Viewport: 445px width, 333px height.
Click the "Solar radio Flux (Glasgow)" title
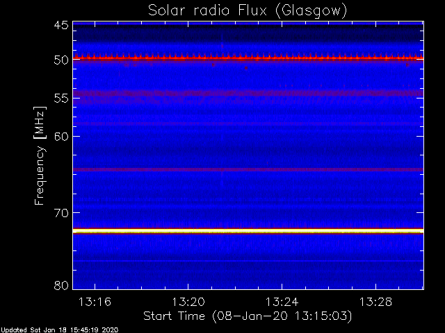[x=248, y=11]
